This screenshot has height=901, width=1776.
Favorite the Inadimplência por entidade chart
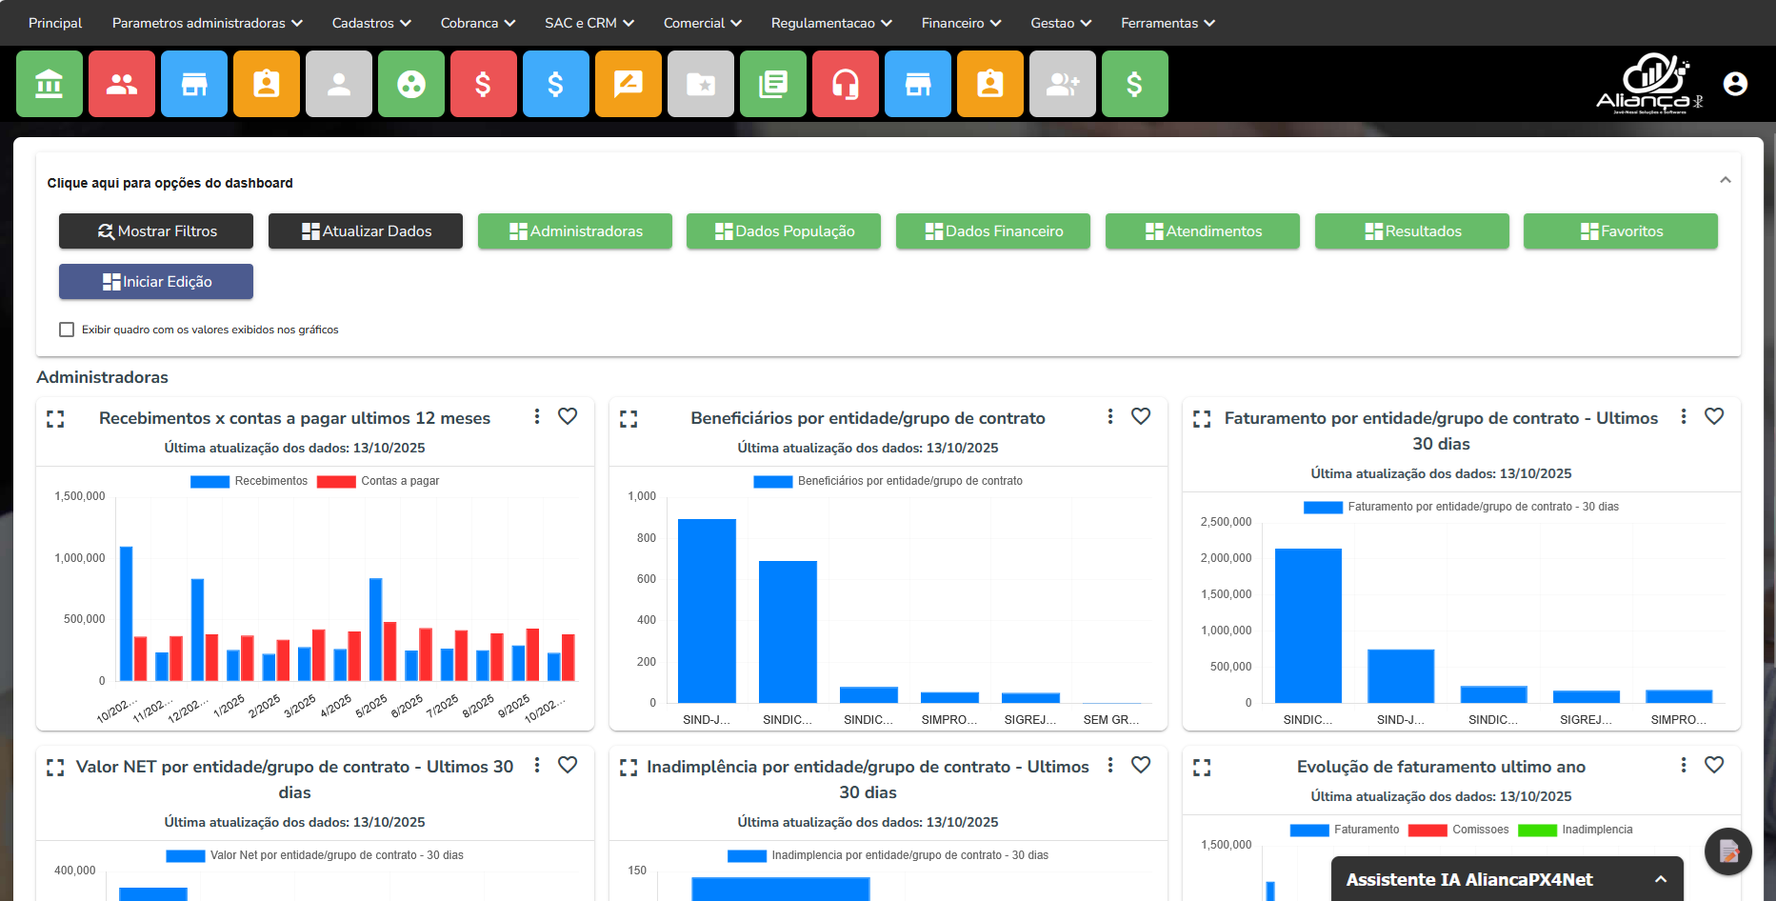1141,765
